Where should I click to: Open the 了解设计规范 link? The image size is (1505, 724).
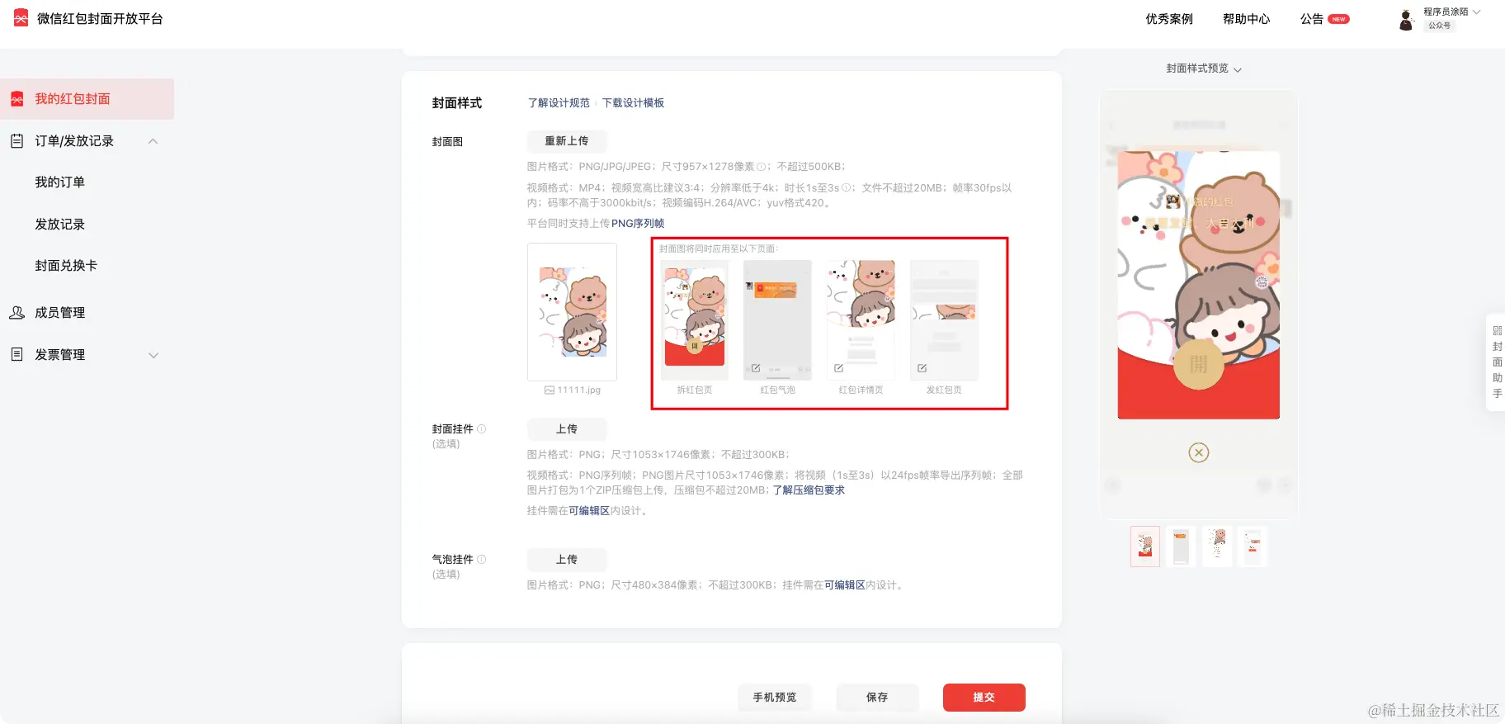[x=559, y=103]
